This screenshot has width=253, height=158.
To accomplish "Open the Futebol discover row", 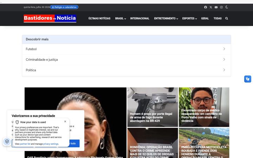I will (126, 49).
